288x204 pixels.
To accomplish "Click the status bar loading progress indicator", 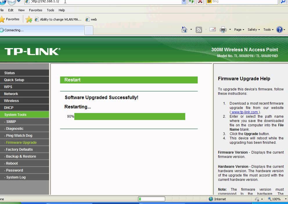I will (x=152, y=199).
